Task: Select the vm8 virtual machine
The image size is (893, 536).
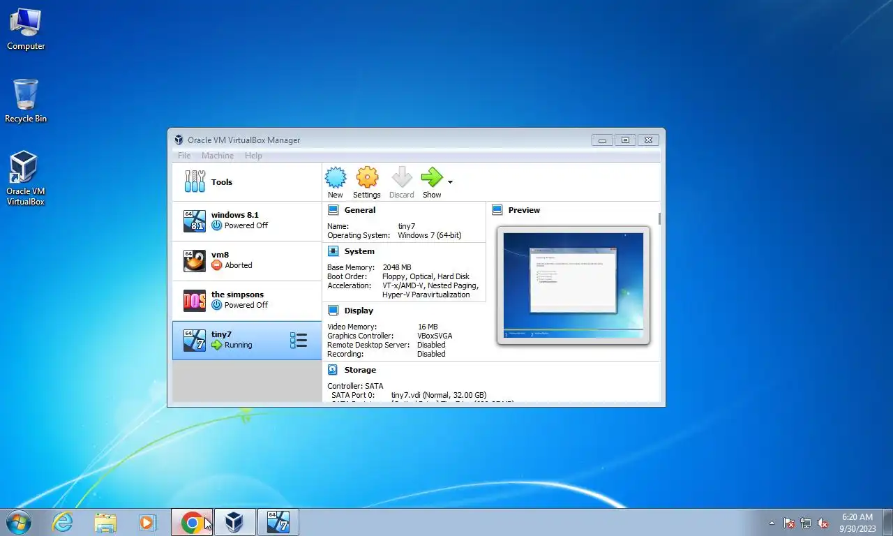Action: pos(247,261)
